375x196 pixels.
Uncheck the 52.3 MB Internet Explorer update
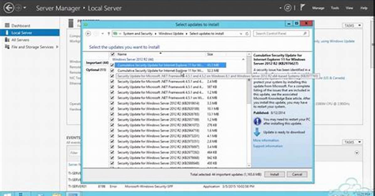click(112, 71)
